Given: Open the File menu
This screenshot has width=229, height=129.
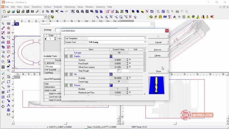Looking at the screenshot, I should click(7, 7).
